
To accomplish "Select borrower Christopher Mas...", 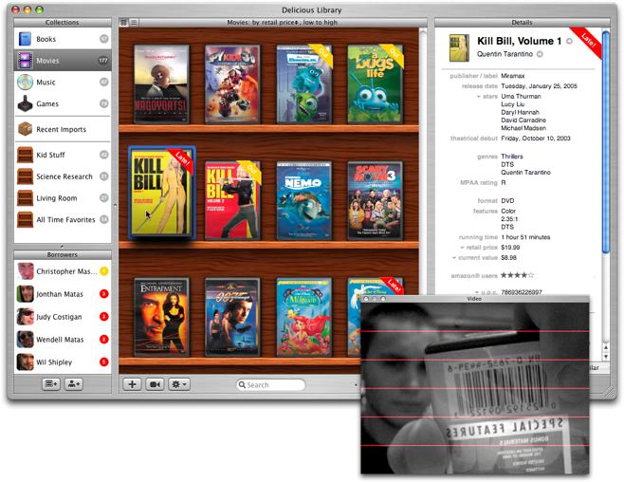I will [63, 271].
